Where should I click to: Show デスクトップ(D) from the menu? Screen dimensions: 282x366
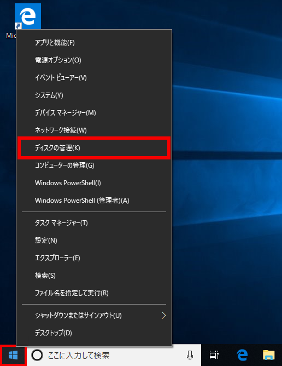point(94,333)
